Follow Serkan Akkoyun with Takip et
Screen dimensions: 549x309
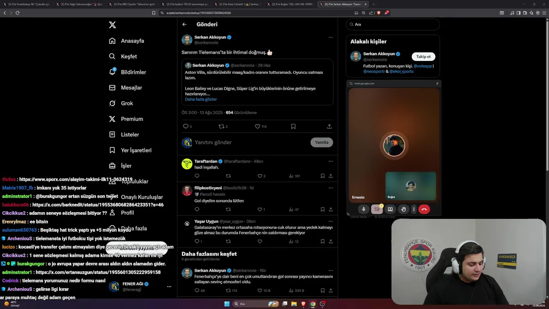(x=423, y=57)
